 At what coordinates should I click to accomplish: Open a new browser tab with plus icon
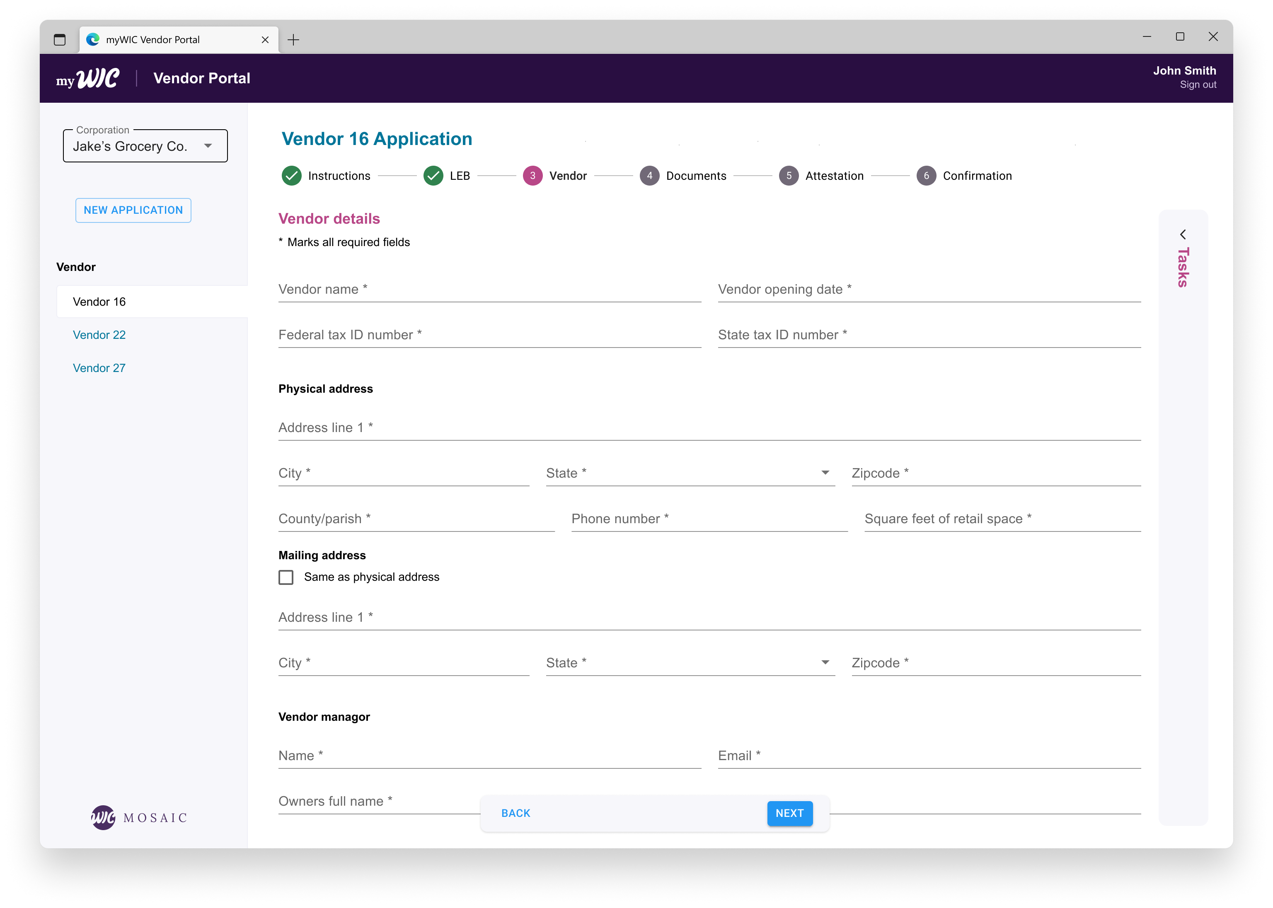click(x=293, y=40)
